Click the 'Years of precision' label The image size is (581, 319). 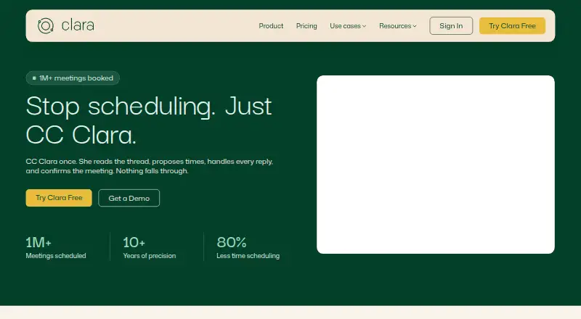tap(150, 256)
